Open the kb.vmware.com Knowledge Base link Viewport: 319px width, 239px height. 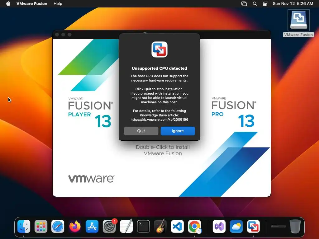tap(159, 119)
